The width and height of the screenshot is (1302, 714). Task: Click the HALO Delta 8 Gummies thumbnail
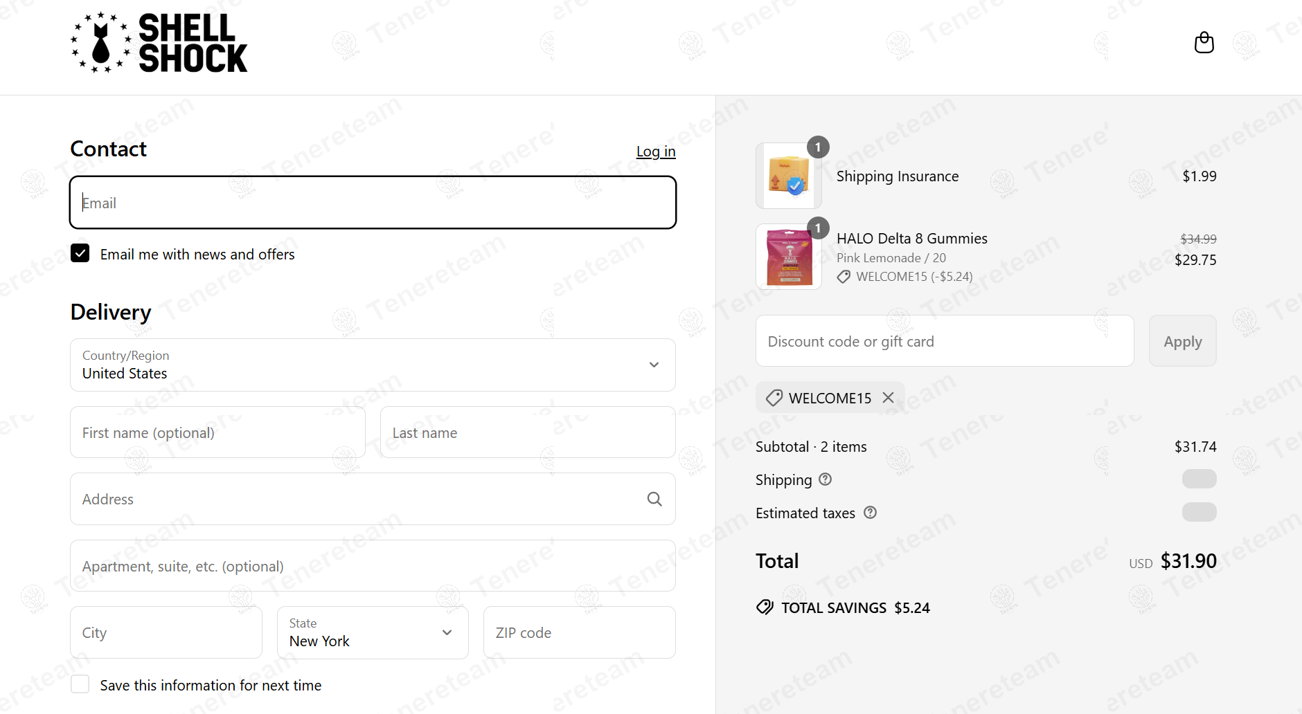point(789,257)
